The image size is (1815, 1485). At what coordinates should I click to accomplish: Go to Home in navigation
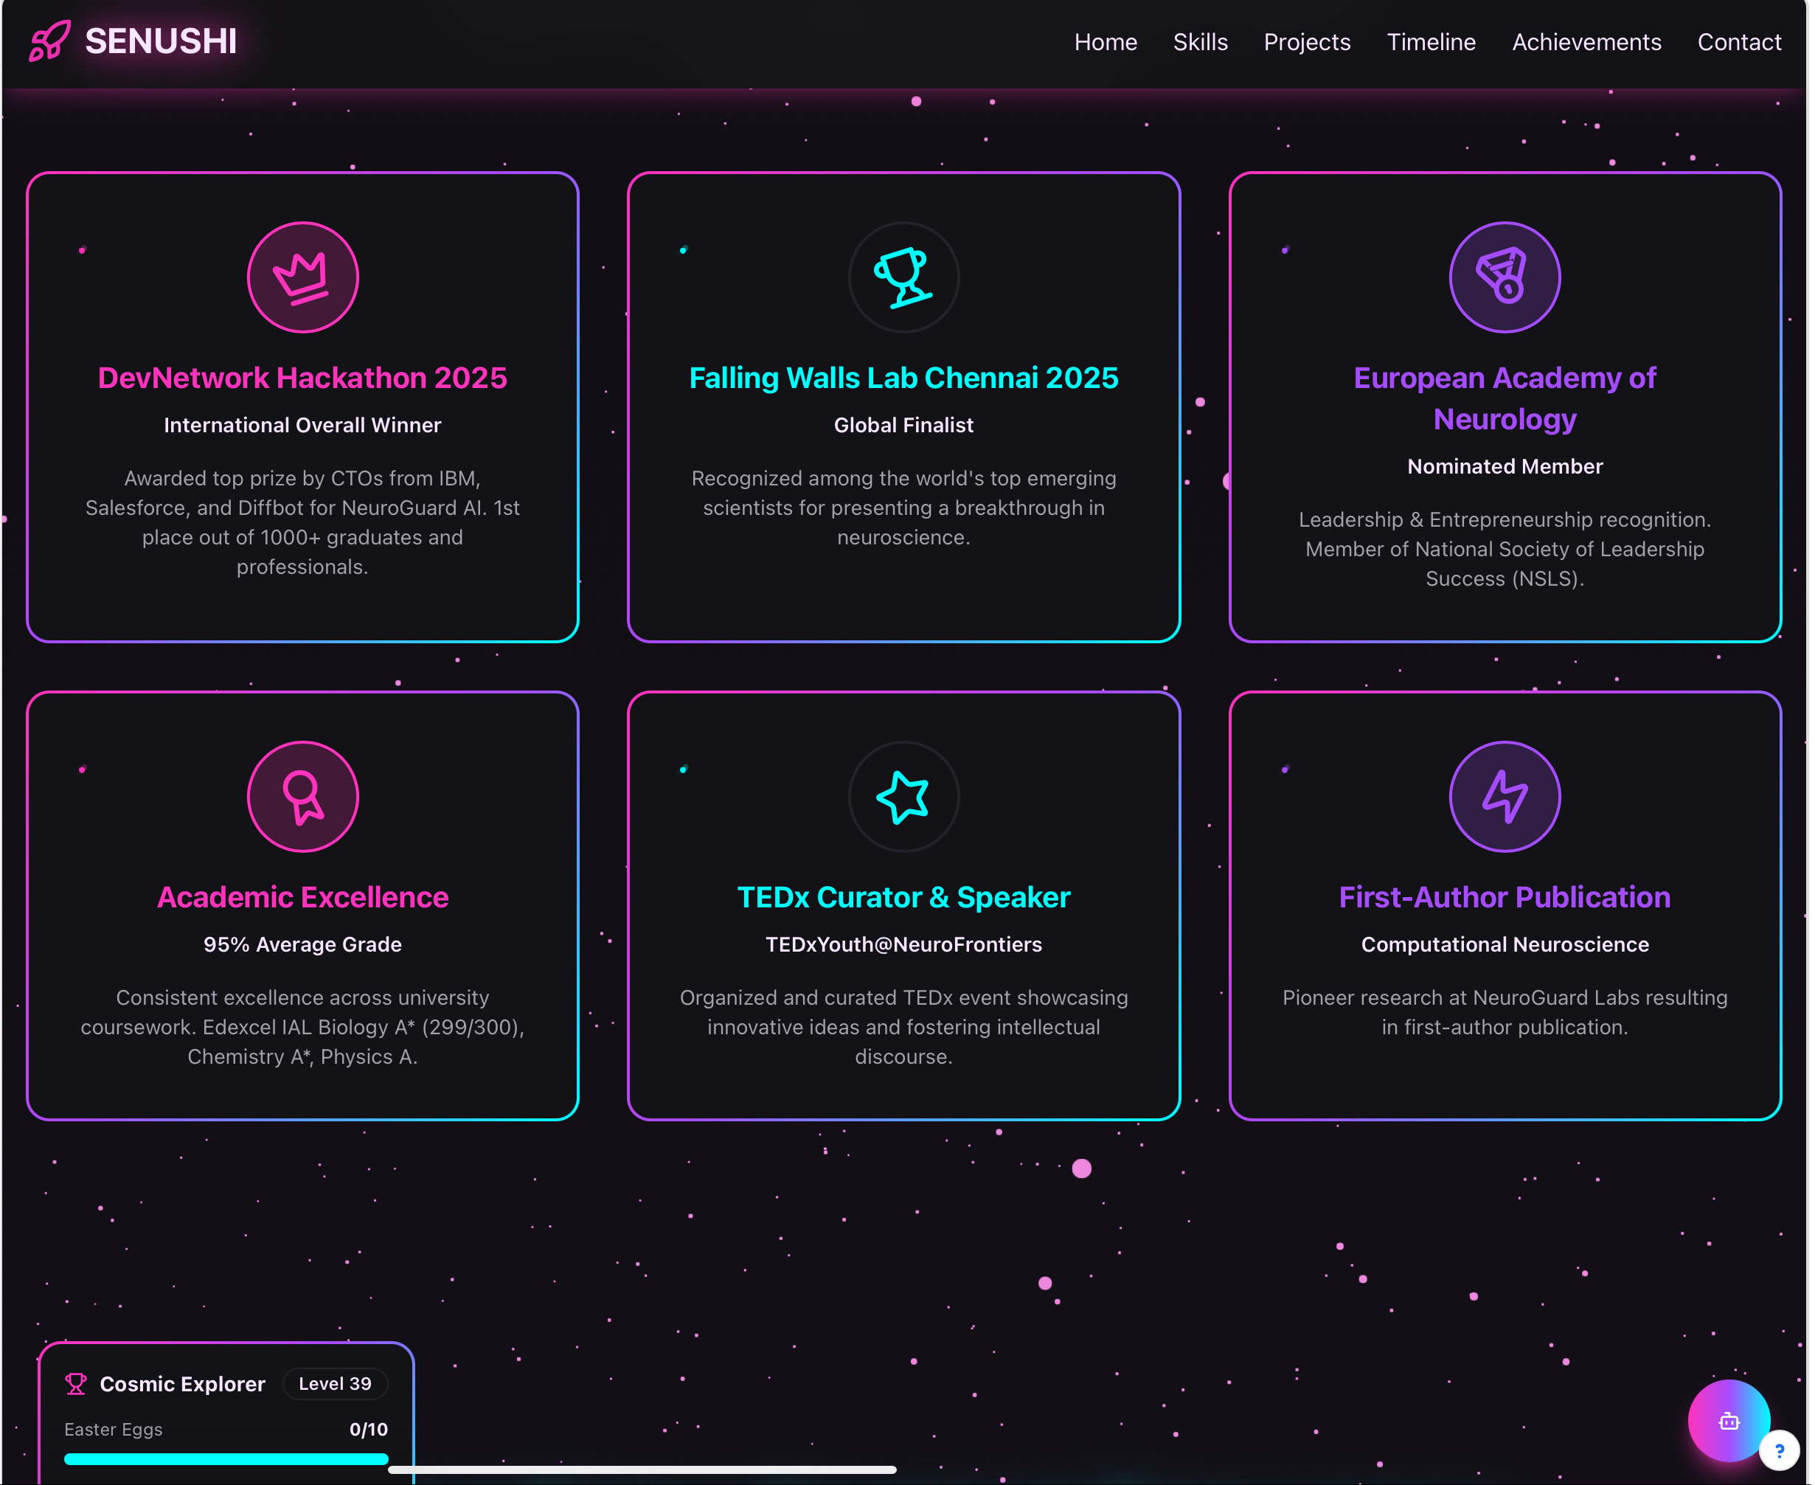pos(1106,42)
